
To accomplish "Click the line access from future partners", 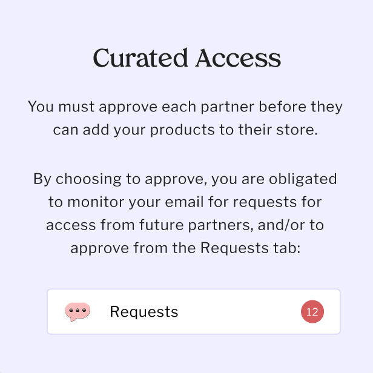I will tap(185, 225).
